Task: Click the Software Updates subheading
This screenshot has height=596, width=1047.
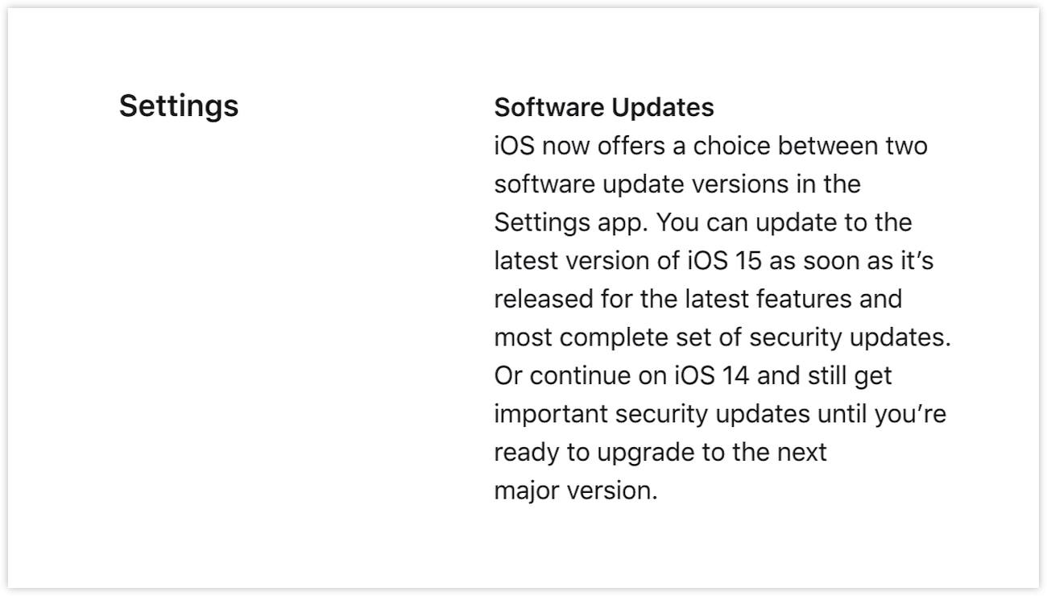Action: click(604, 107)
